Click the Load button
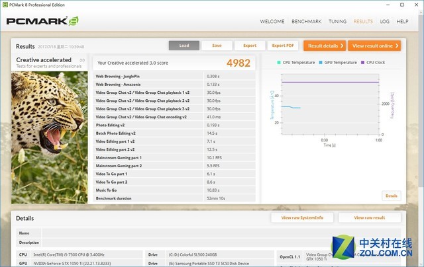This screenshot has height=267, width=424. [x=184, y=46]
